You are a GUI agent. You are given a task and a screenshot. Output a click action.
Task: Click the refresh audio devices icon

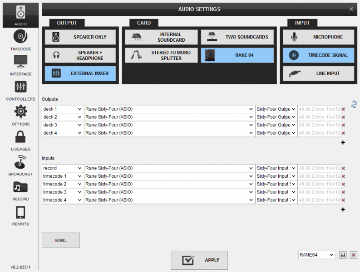pyautogui.click(x=354, y=104)
